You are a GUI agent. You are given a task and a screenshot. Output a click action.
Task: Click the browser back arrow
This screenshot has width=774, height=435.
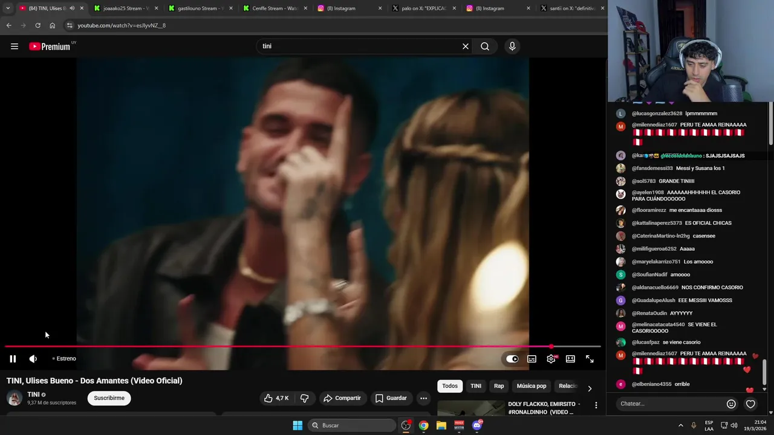tap(8, 25)
